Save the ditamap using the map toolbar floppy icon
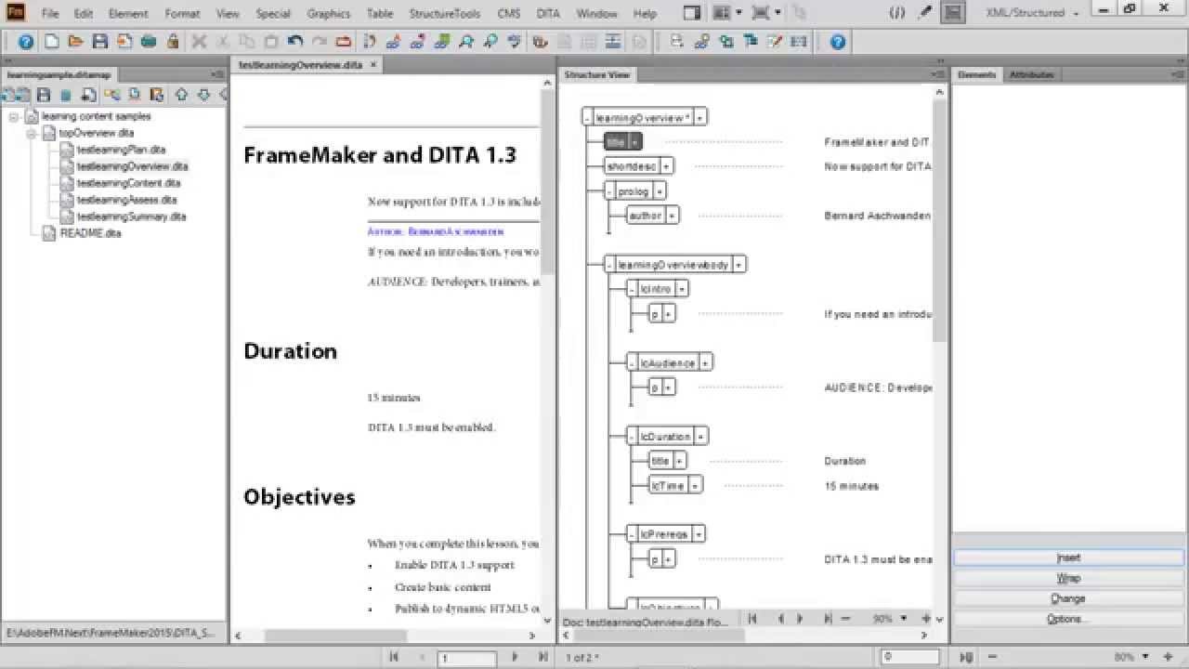This screenshot has height=669, width=1189. (x=44, y=95)
